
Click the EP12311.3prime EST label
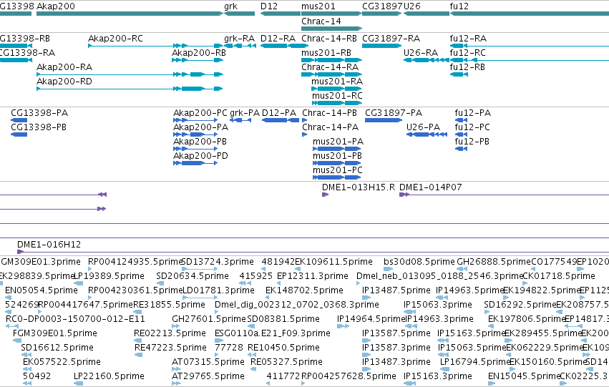click(x=312, y=276)
